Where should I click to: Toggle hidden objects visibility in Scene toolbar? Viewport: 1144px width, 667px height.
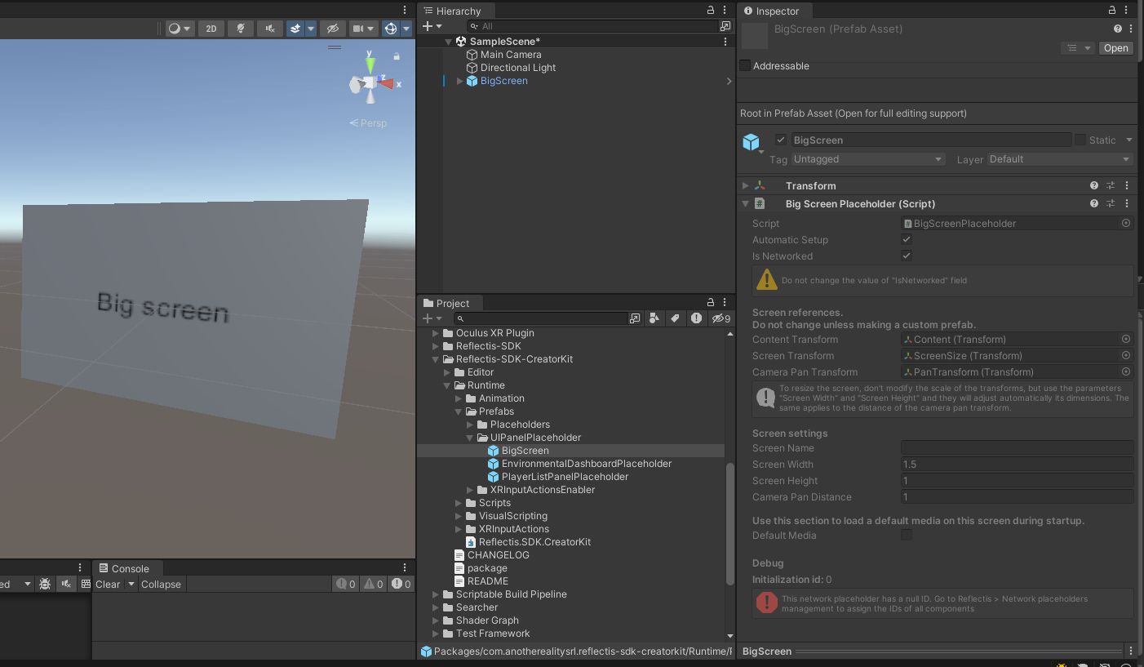[x=331, y=29]
